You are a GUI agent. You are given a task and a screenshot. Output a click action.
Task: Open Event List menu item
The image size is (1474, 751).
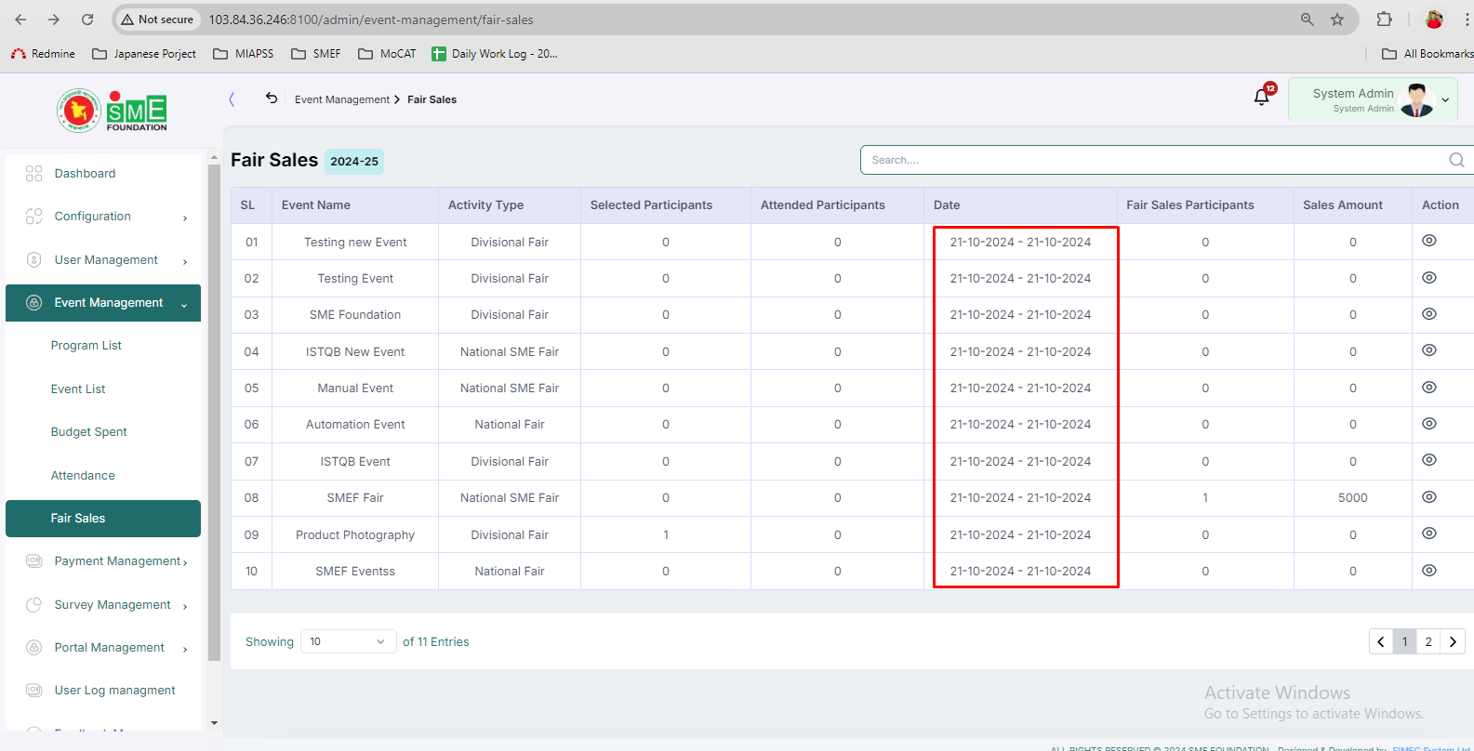tap(78, 389)
